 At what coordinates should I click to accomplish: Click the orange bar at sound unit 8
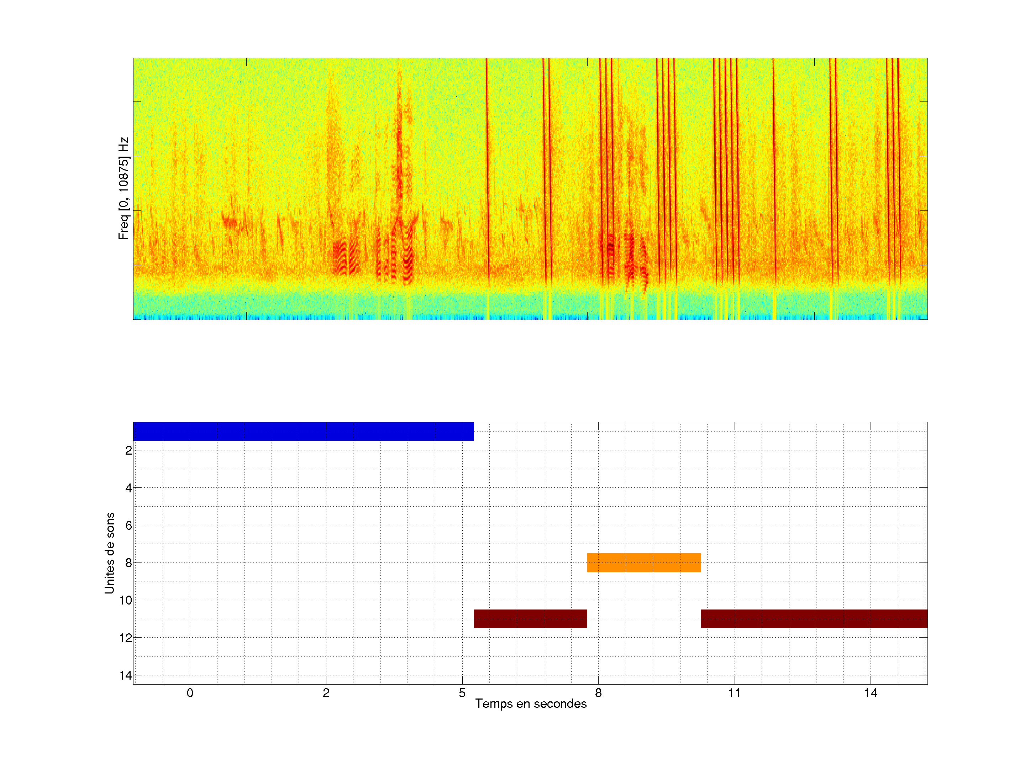(643, 562)
